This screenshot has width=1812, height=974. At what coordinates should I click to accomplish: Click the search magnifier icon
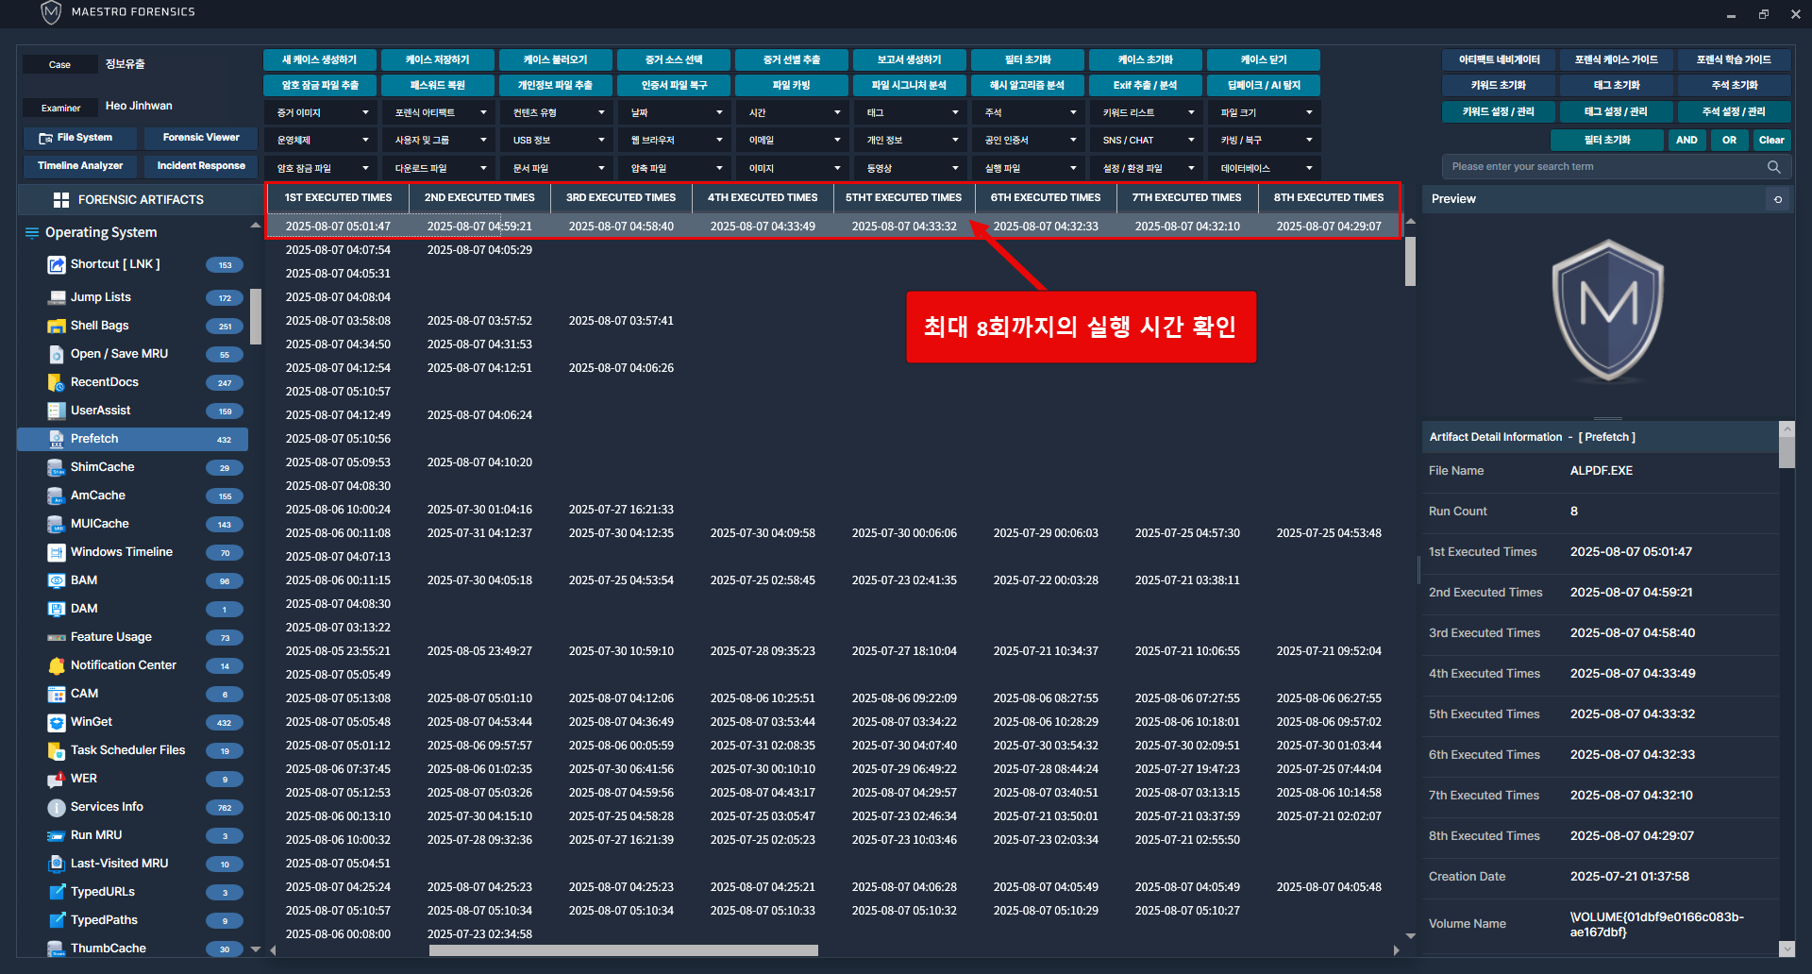1773,167
